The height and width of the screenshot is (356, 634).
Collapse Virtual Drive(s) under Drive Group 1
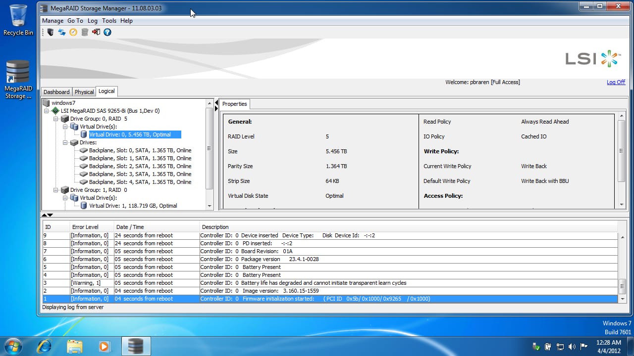tap(65, 198)
